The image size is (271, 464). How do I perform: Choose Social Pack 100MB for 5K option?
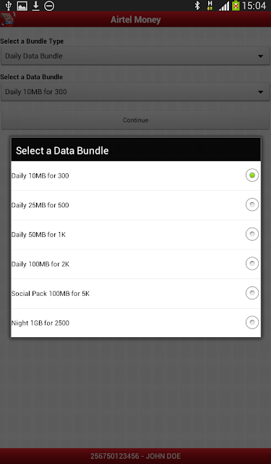(x=136, y=294)
